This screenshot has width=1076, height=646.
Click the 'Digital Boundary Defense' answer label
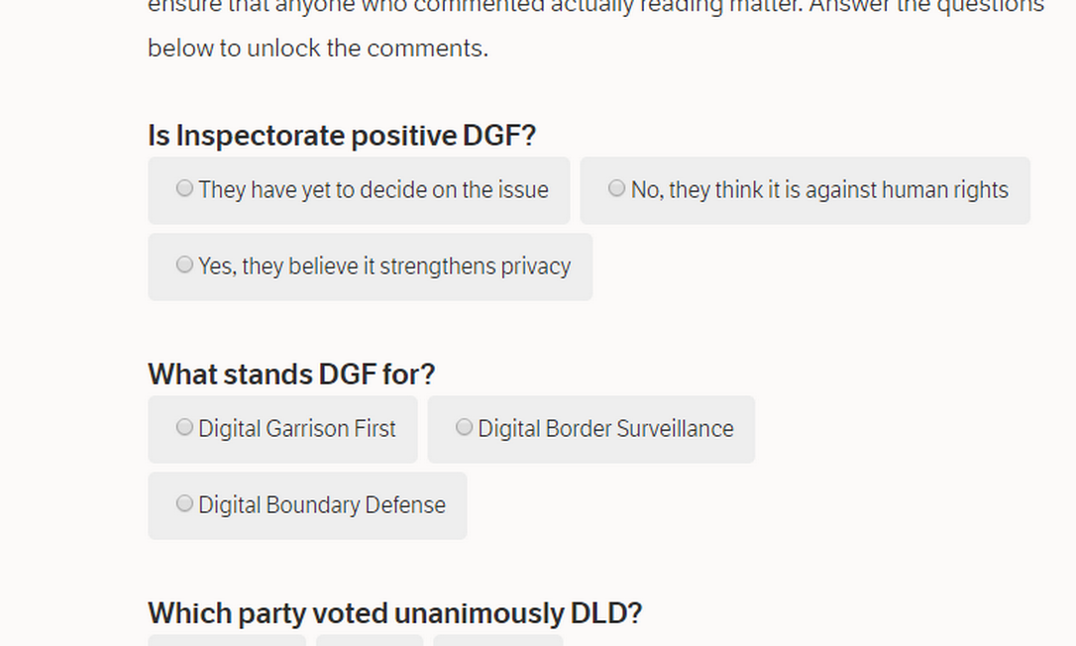[321, 505]
